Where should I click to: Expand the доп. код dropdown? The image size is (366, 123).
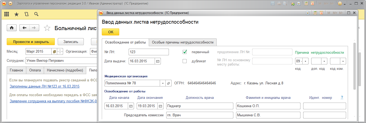pos(324,61)
